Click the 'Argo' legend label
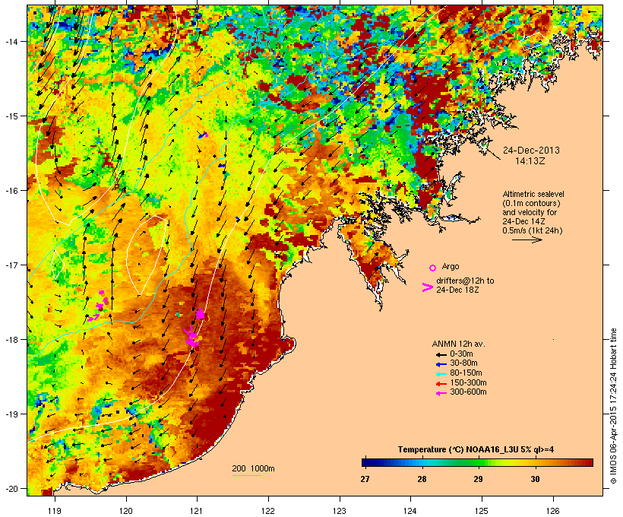This screenshot has height=517, width=623. (x=451, y=266)
